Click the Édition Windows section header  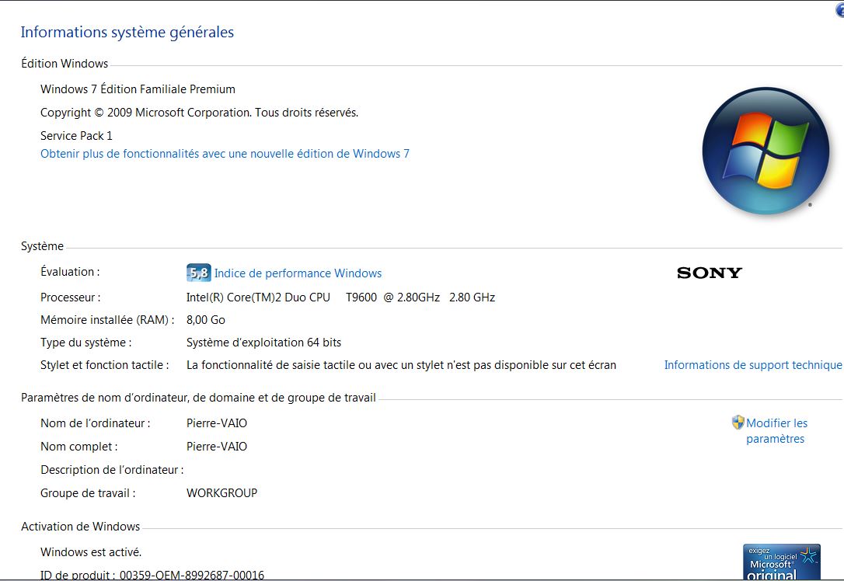(65, 64)
